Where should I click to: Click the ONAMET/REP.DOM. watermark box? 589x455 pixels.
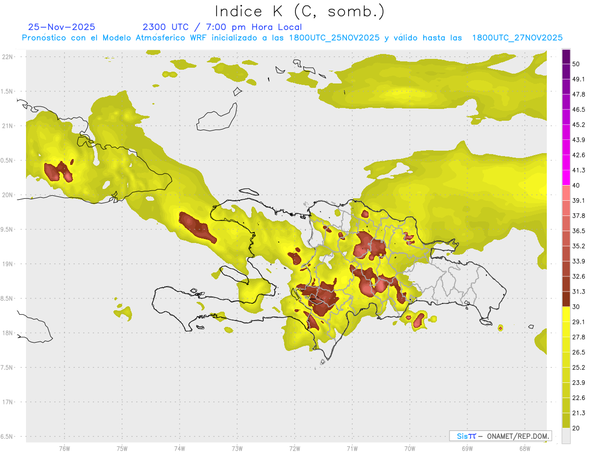[500, 436]
